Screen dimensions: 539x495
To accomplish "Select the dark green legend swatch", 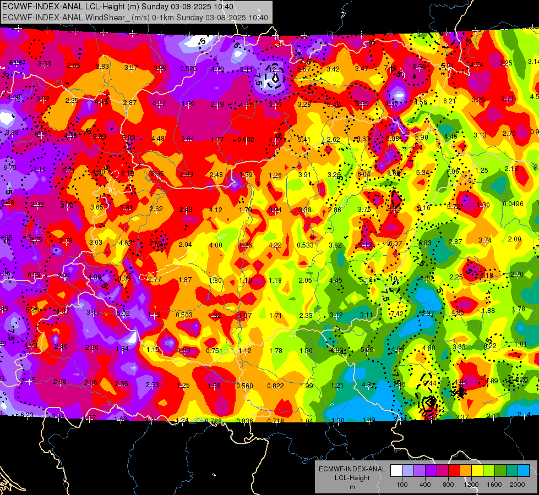I will point(500,470).
